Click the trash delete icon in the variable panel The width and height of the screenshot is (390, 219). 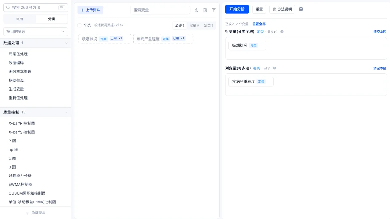point(205,10)
